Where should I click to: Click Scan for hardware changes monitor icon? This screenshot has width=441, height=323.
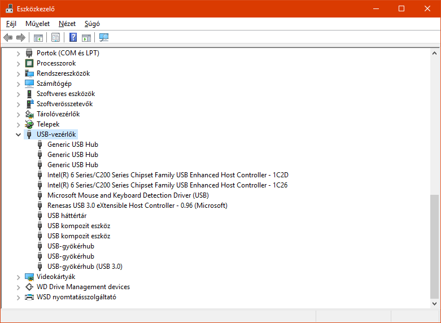point(104,37)
